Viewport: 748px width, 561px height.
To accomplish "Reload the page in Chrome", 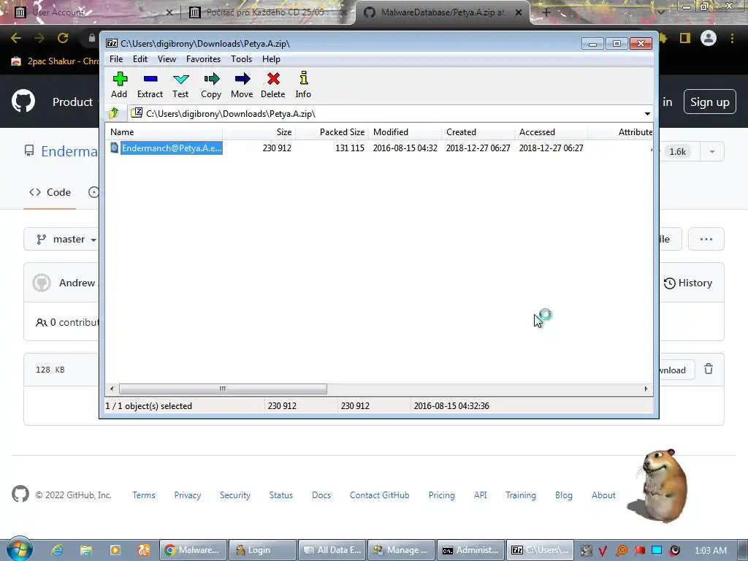I will pyautogui.click(x=63, y=38).
